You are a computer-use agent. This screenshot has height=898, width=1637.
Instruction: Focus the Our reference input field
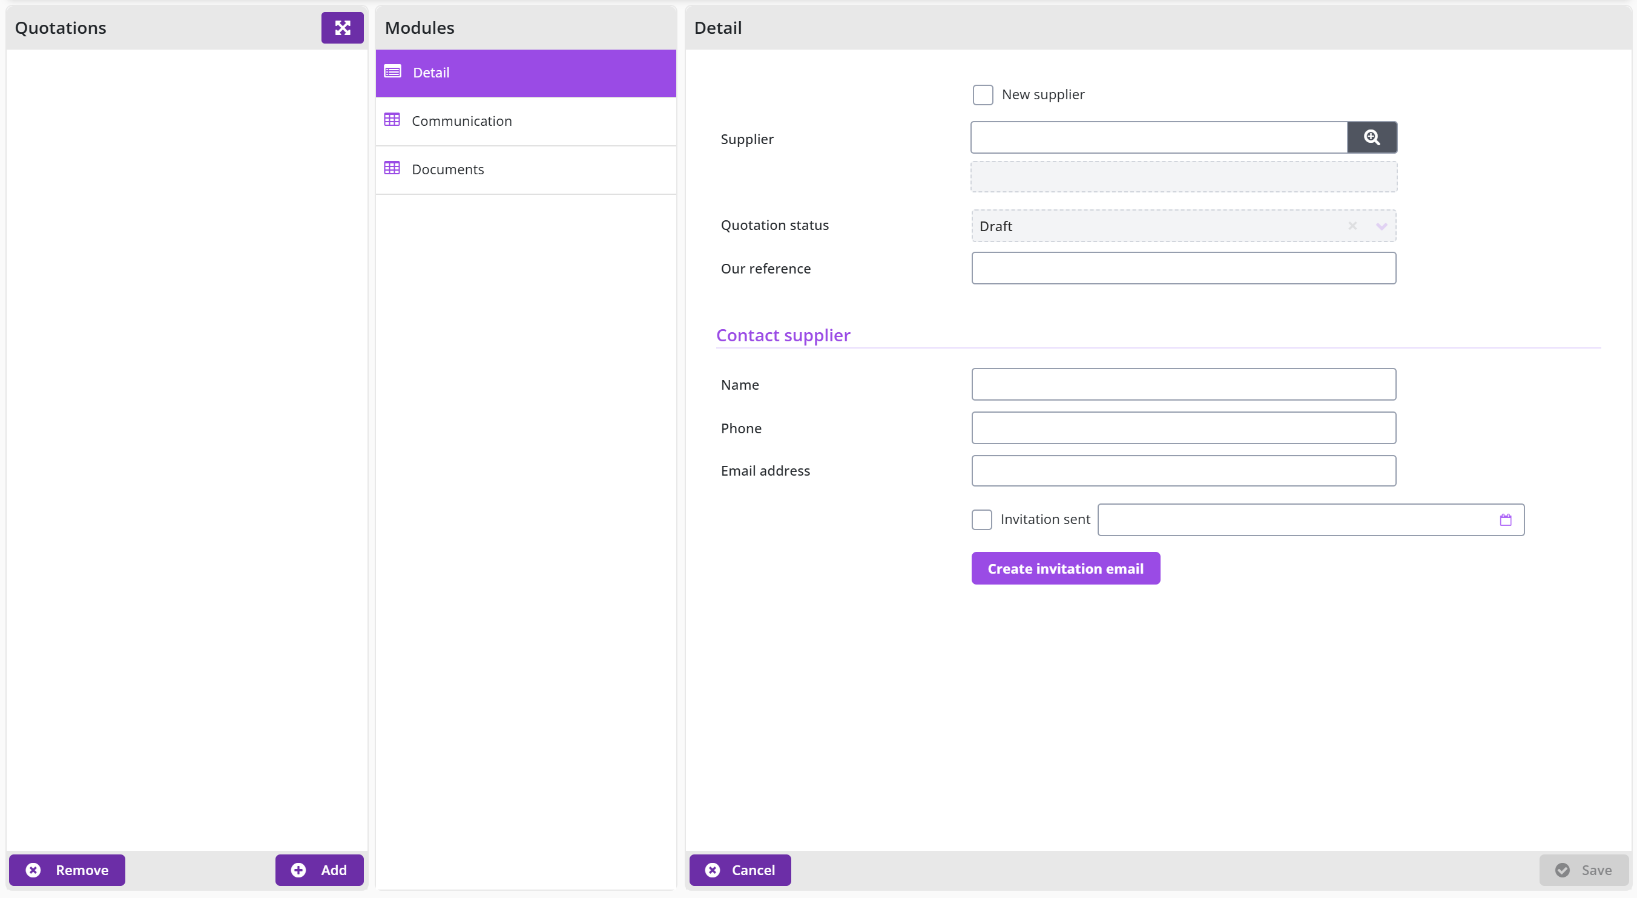coord(1184,268)
